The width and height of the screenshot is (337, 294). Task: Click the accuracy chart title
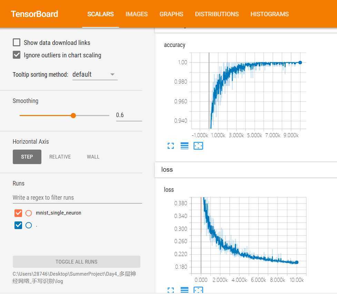(x=175, y=45)
